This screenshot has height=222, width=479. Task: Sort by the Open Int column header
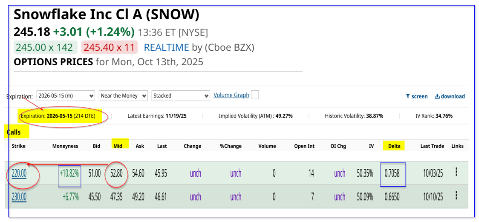pos(304,146)
